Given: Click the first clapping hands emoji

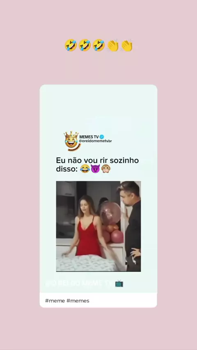Looking at the screenshot, I should 113,45.
